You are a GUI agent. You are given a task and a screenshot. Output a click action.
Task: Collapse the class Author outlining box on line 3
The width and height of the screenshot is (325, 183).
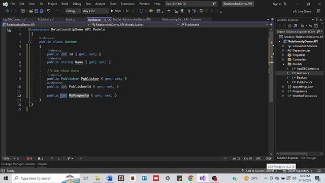click(x=29, y=42)
